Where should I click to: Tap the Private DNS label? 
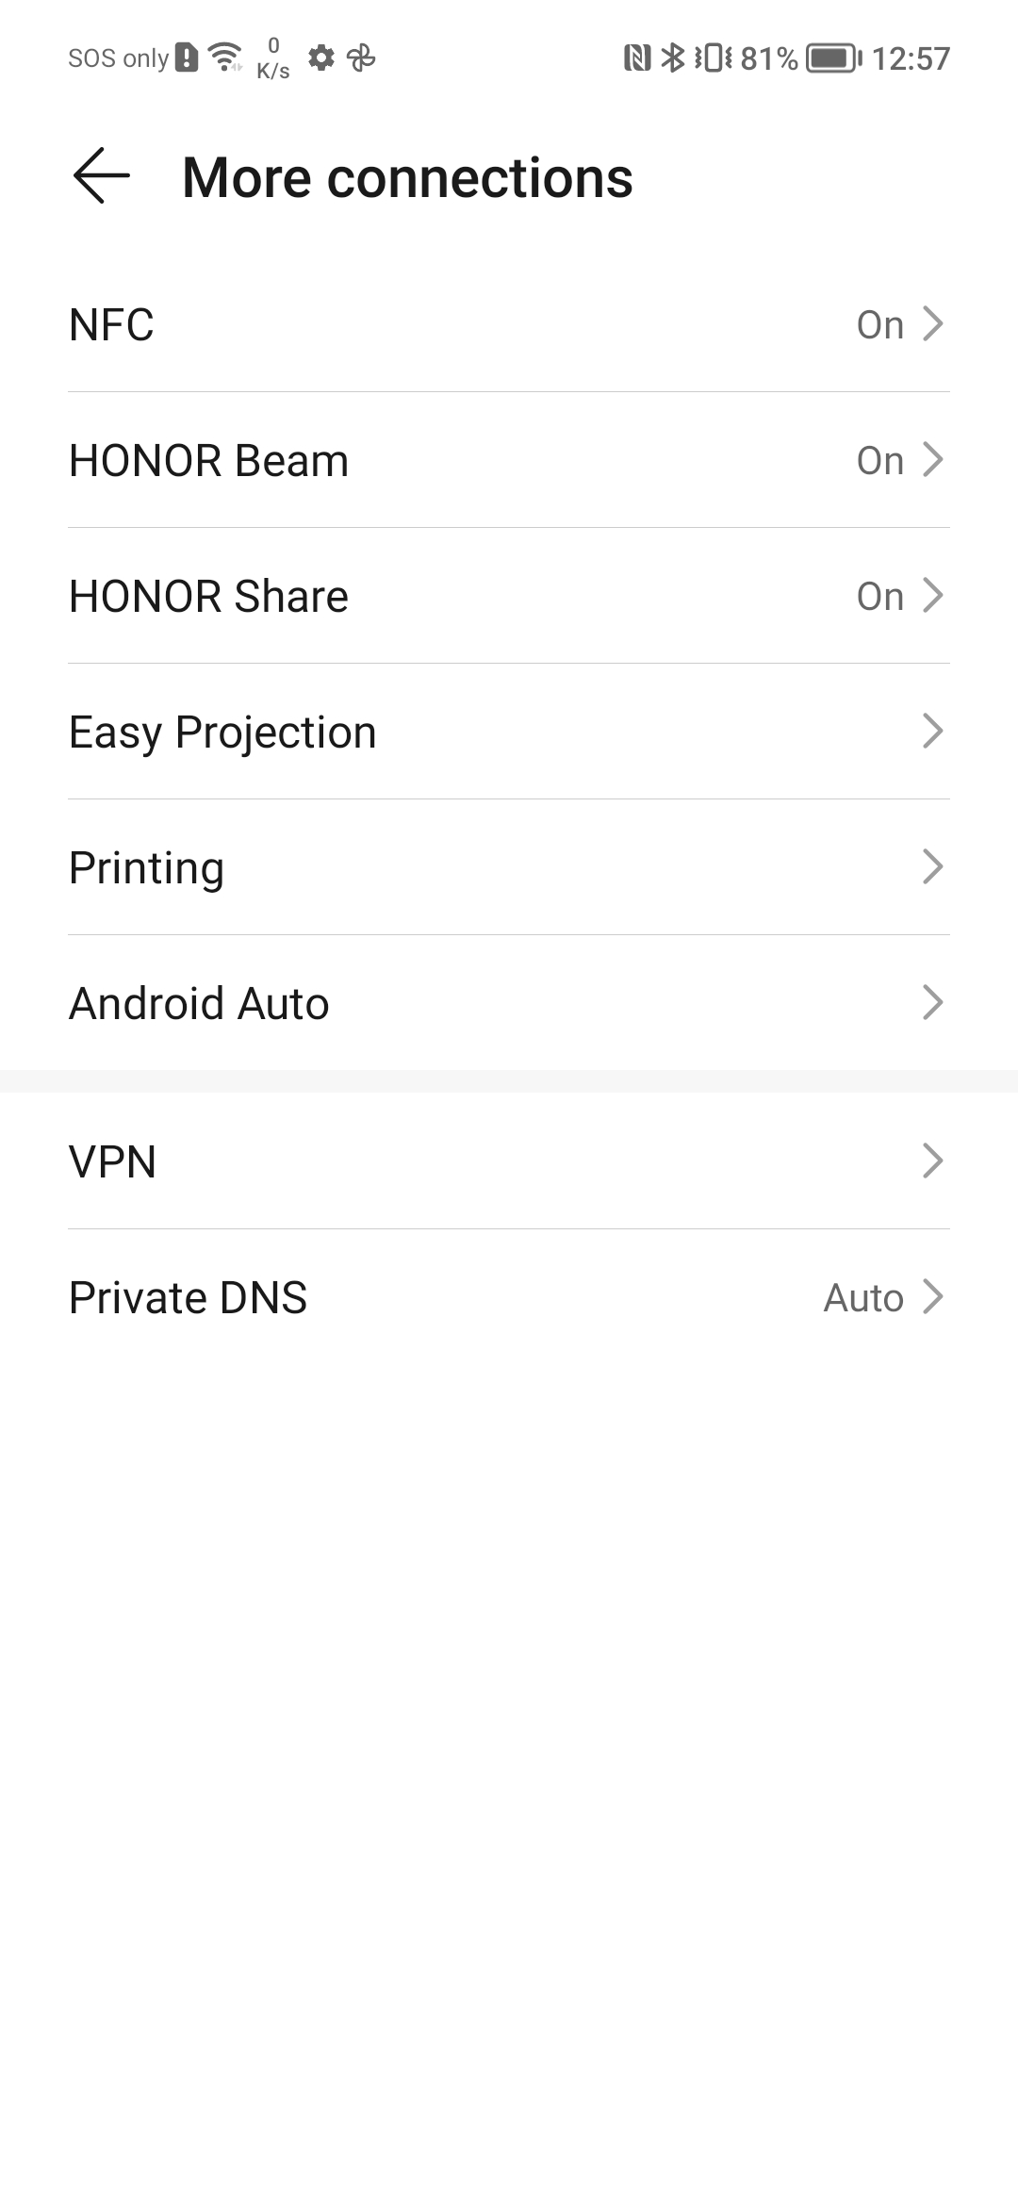coord(188,1297)
